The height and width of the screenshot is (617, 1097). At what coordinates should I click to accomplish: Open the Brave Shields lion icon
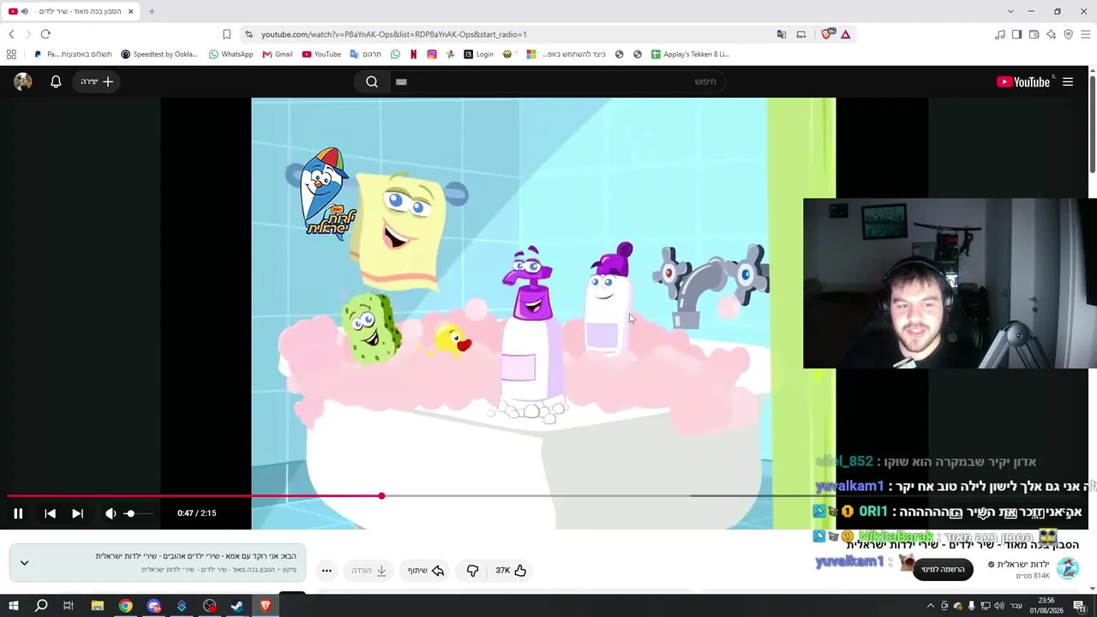pyautogui.click(x=827, y=34)
